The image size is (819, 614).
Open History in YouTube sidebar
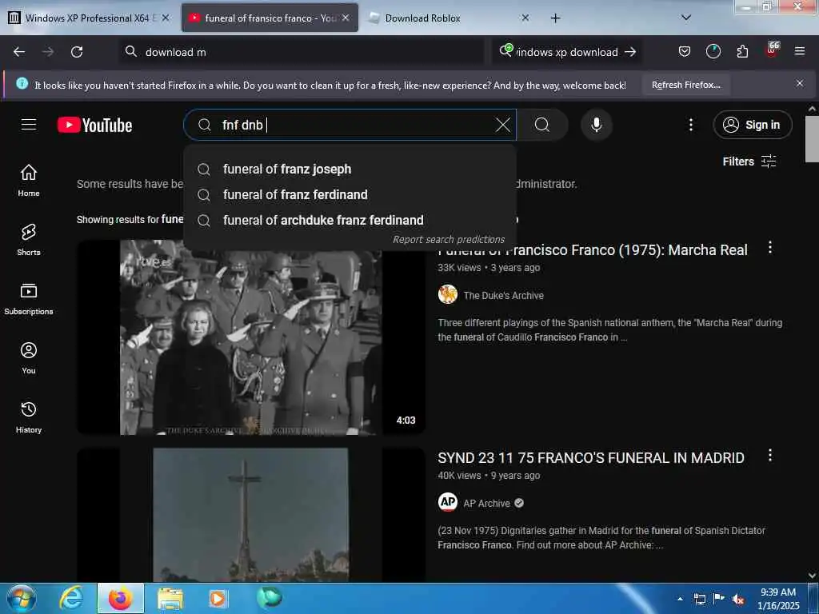(x=29, y=417)
